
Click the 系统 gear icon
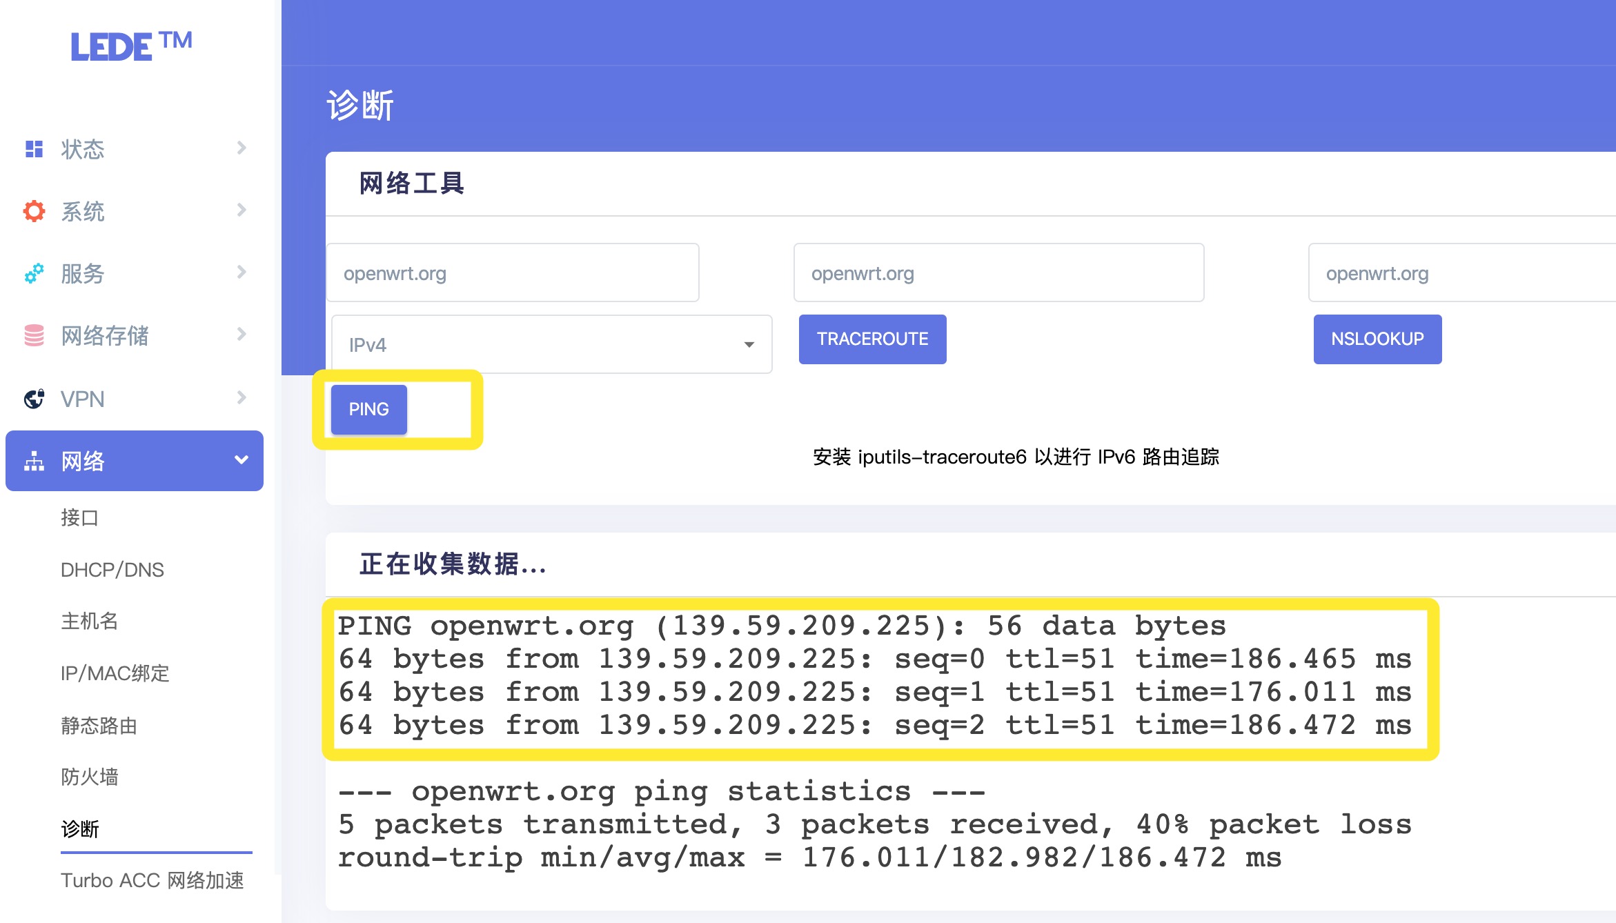pyautogui.click(x=34, y=211)
